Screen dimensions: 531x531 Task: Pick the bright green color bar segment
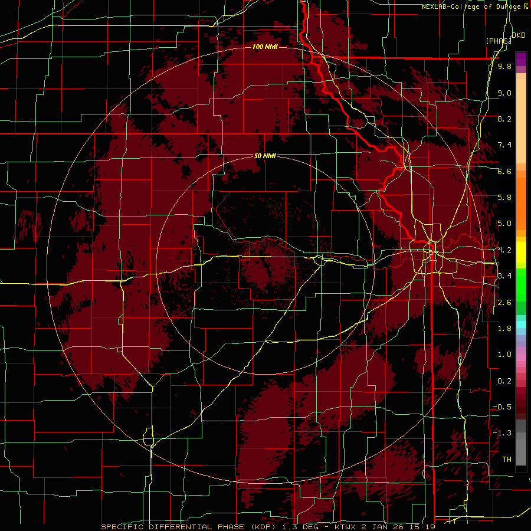pyautogui.click(x=521, y=286)
